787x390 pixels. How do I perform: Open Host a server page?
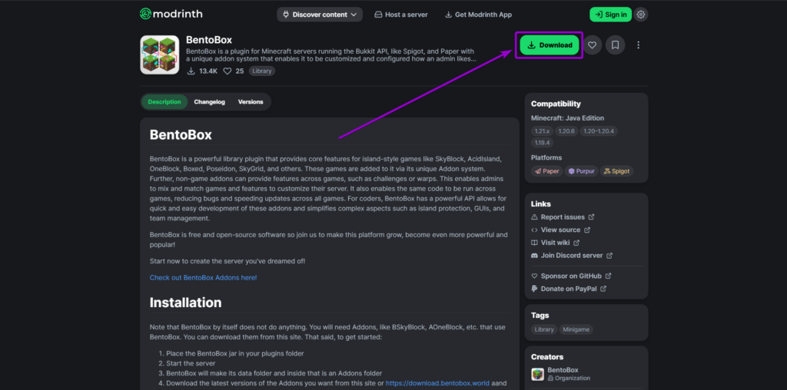tap(401, 15)
